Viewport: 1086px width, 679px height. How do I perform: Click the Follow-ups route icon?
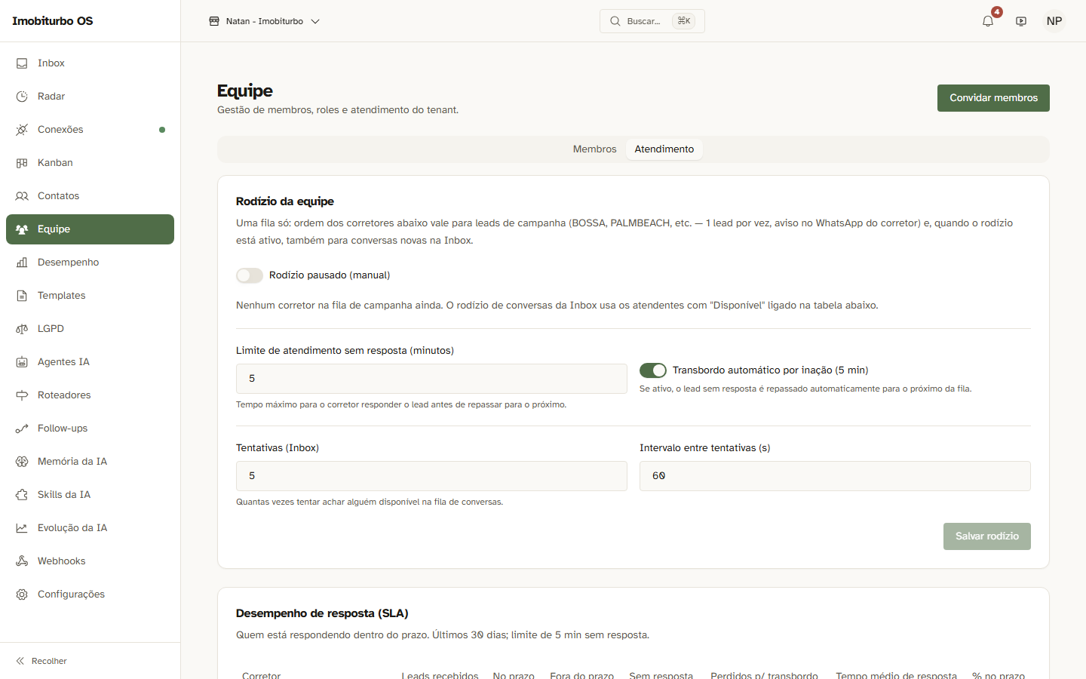point(22,429)
